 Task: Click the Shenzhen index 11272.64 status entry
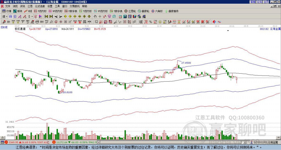(x=74, y=142)
